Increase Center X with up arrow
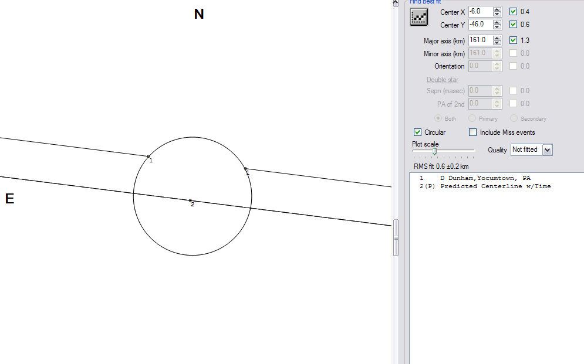Viewport: 584px width, 364px height. (x=497, y=9)
